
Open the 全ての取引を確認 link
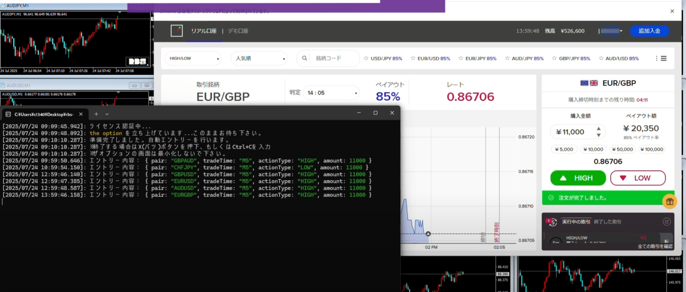pos(655,246)
